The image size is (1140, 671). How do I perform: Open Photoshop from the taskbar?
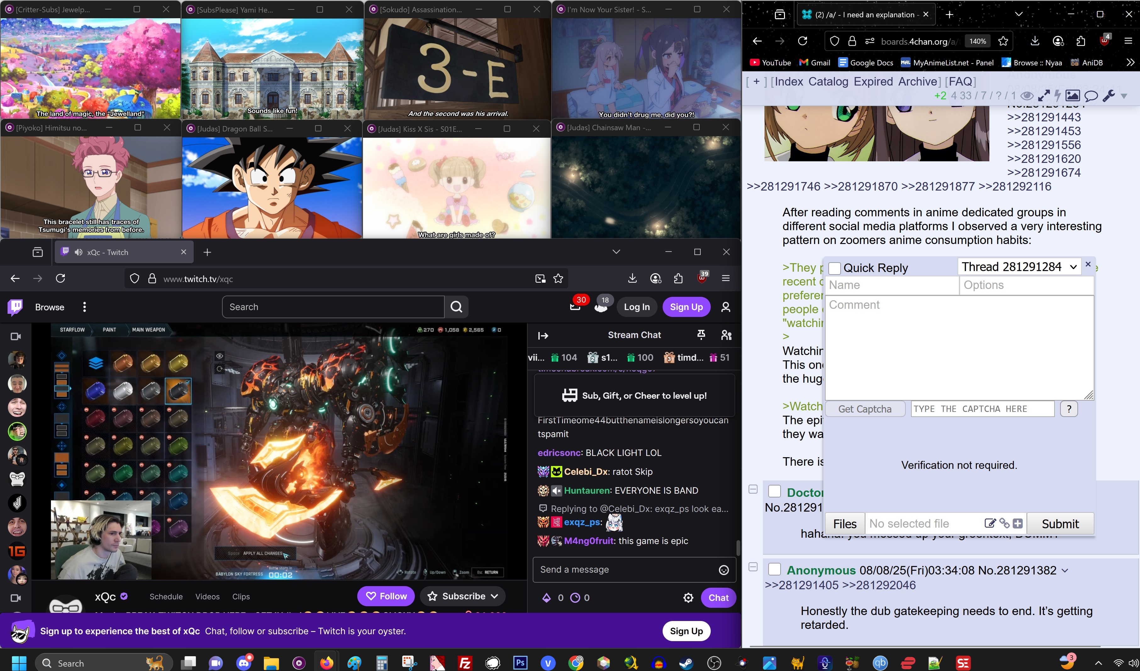[x=520, y=663]
